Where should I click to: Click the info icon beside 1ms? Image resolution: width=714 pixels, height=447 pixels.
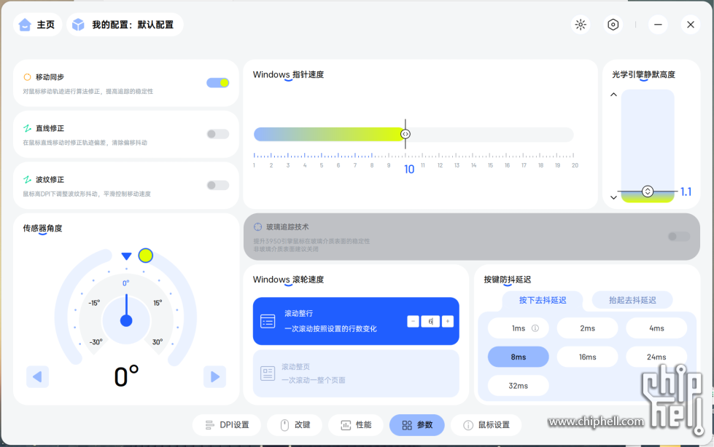coord(535,328)
